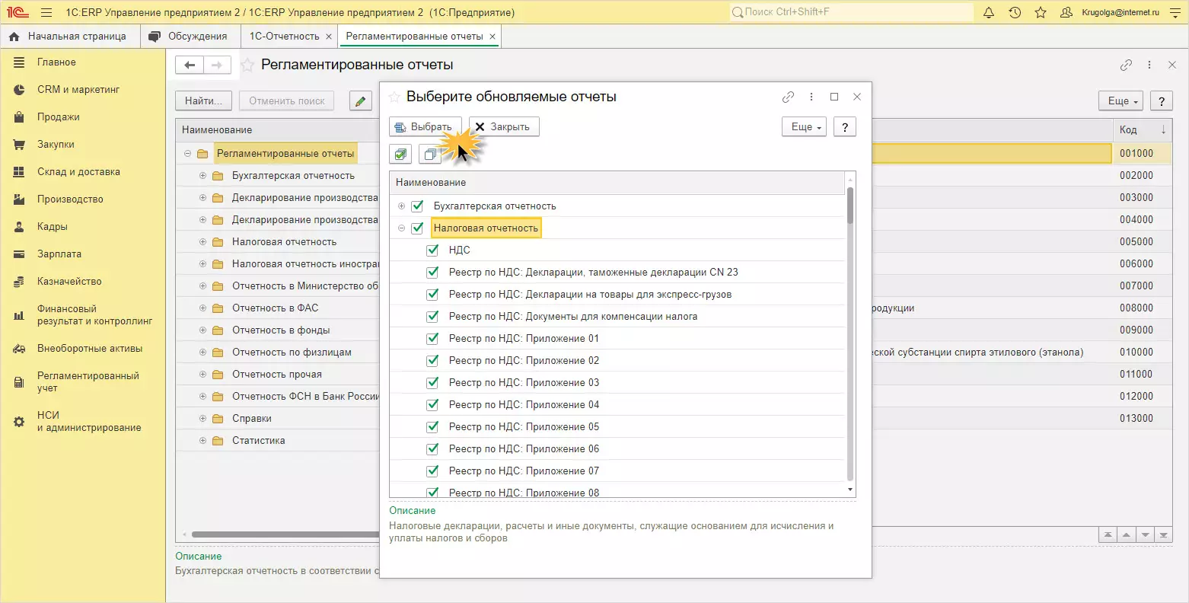Expand Отчетность в ФАС folder
This screenshot has width=1189, height=603.
pos(202,308)
